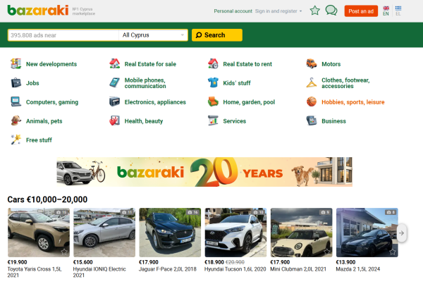Open the favorites star icon in header

pyautogui.click(x=314, y=11)
